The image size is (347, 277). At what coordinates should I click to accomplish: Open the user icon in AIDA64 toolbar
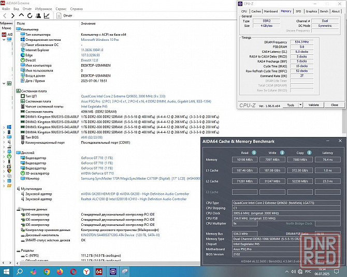pos(38,16)
